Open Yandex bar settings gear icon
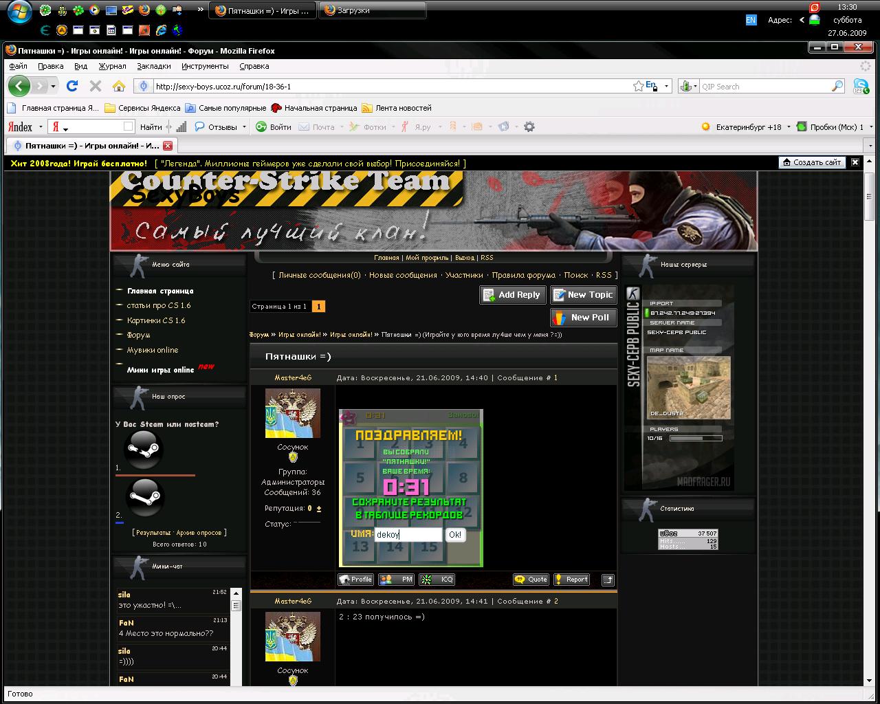Image resolution: width=880 pixels, height=704 pixels. pos(529,126)
